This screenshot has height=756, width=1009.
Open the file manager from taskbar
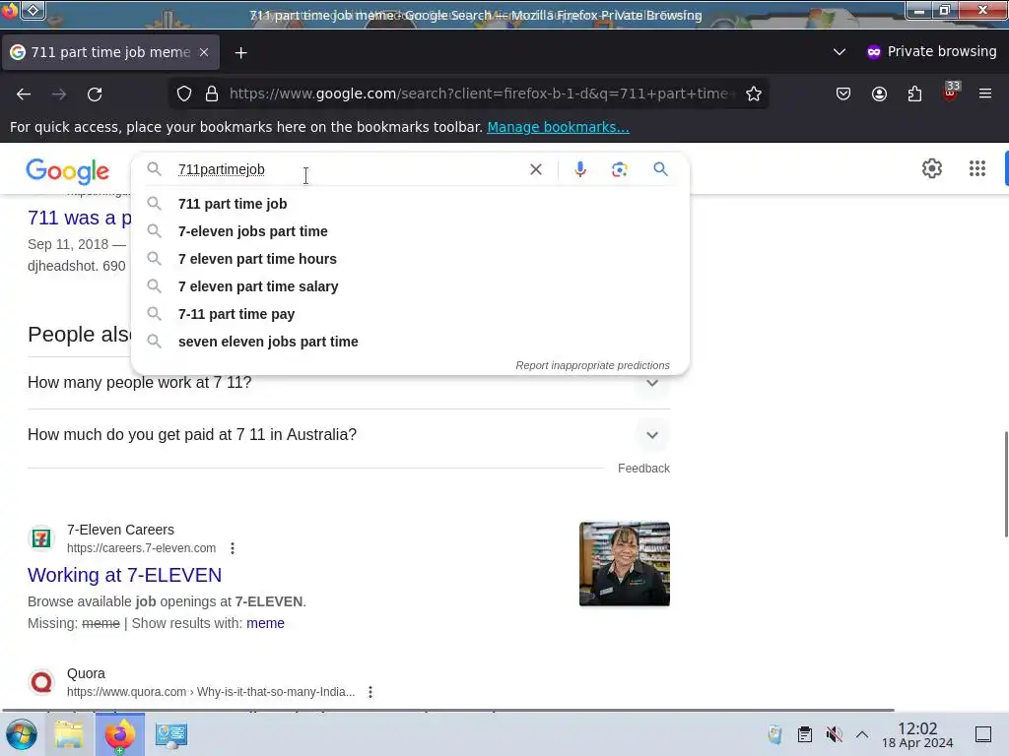tap(69, 734)
